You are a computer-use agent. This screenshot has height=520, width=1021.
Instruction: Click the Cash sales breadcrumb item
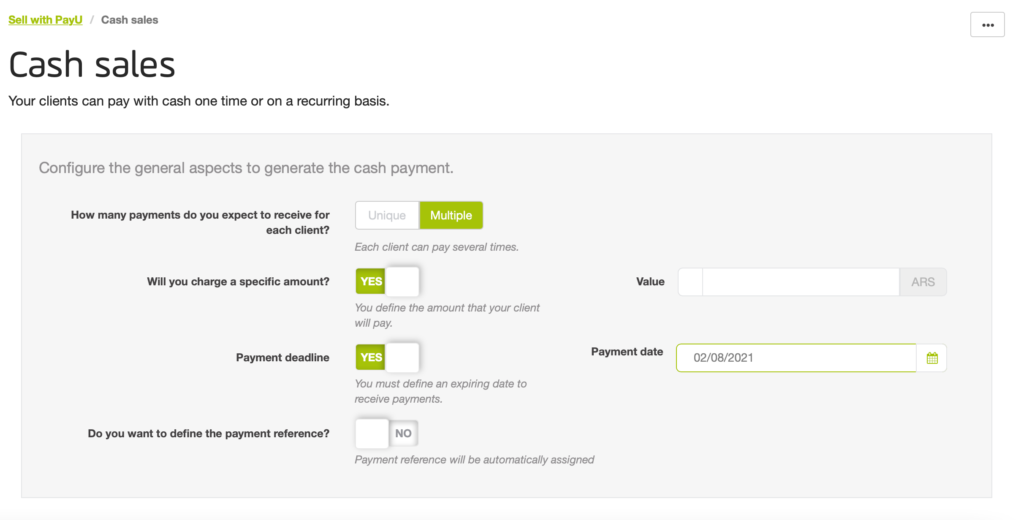tap(130, 20)
